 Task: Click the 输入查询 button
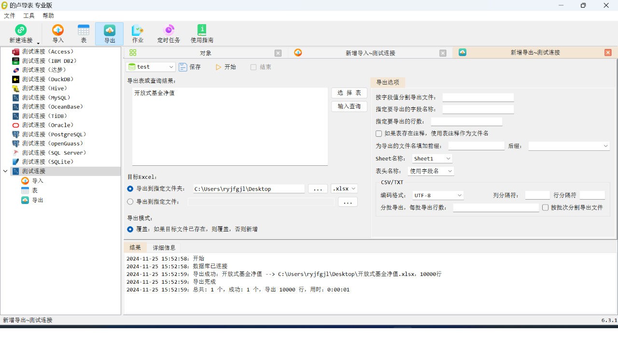(x=349, y=106)
